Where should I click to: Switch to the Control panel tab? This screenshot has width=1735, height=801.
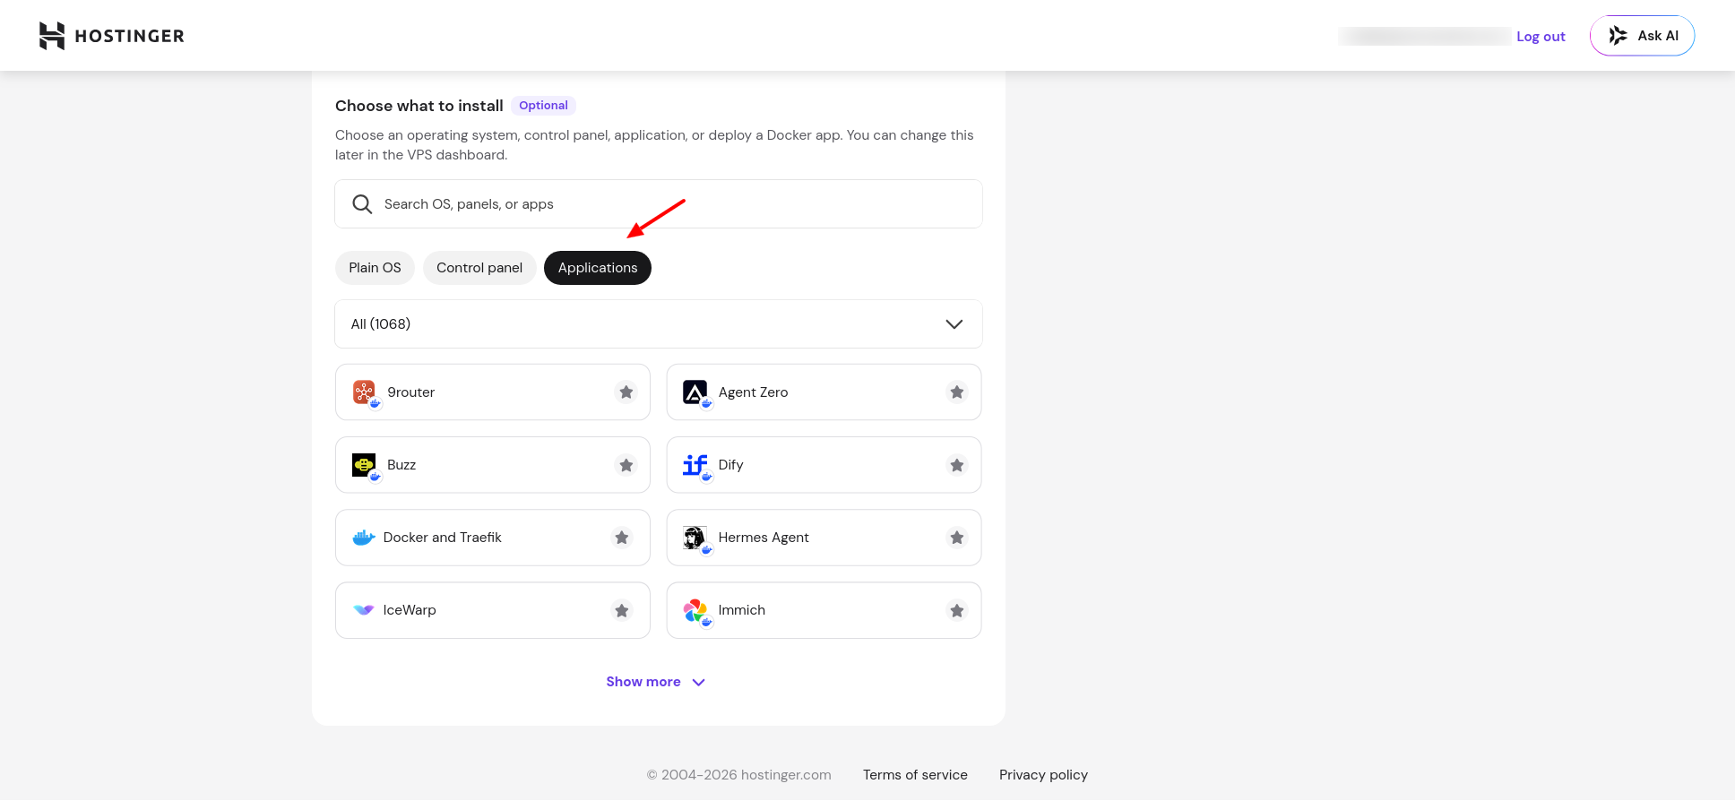[479, 268]
